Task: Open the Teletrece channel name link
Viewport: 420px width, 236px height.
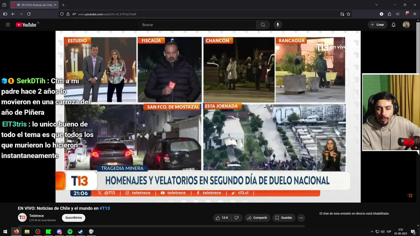Action: pyautogui.click(x=36, y=216)
